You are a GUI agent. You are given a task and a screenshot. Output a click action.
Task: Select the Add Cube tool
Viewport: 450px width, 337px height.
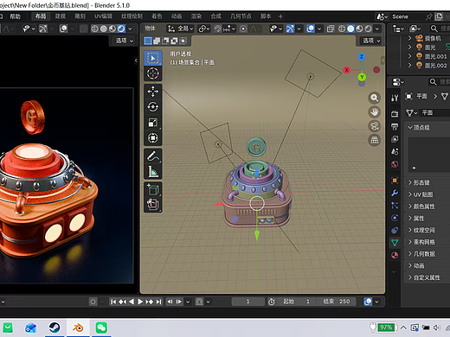tap(153, 189)
